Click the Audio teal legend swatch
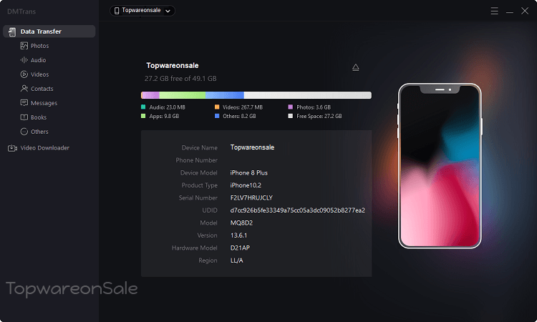 [143, 107]
